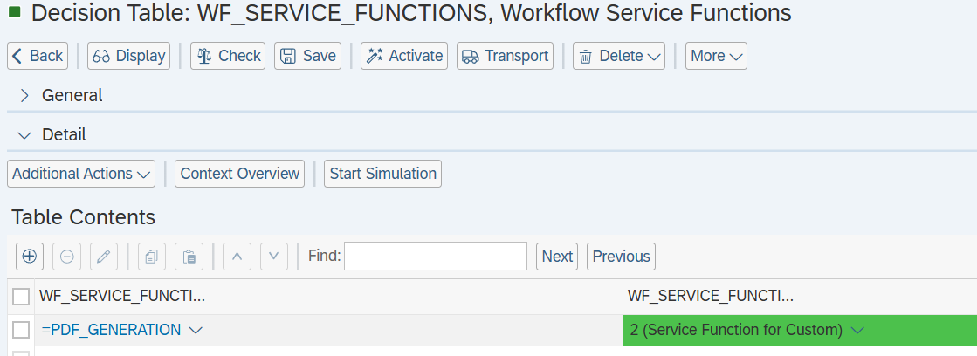
Task: Click the paste row clipboard icon
Action: pyautogui.click(x=189, y=257)
